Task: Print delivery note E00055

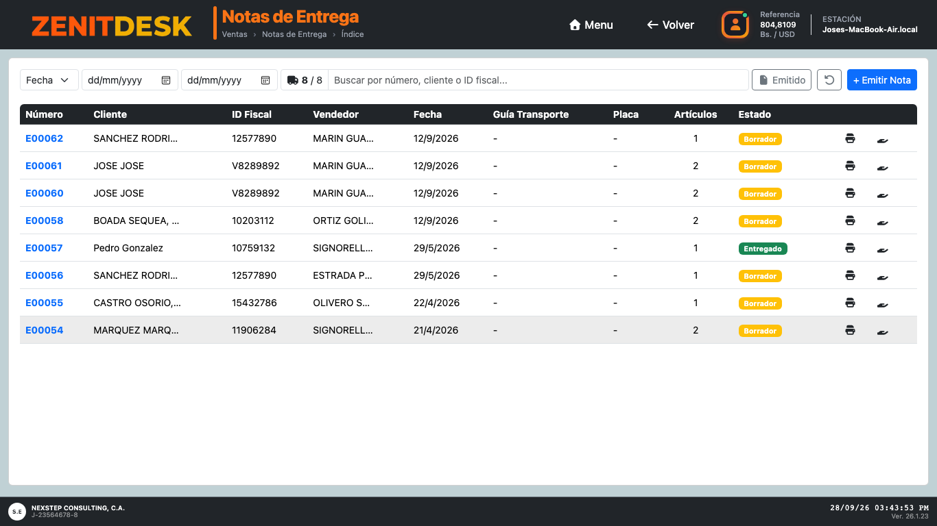Action: [x=850, y=303]
